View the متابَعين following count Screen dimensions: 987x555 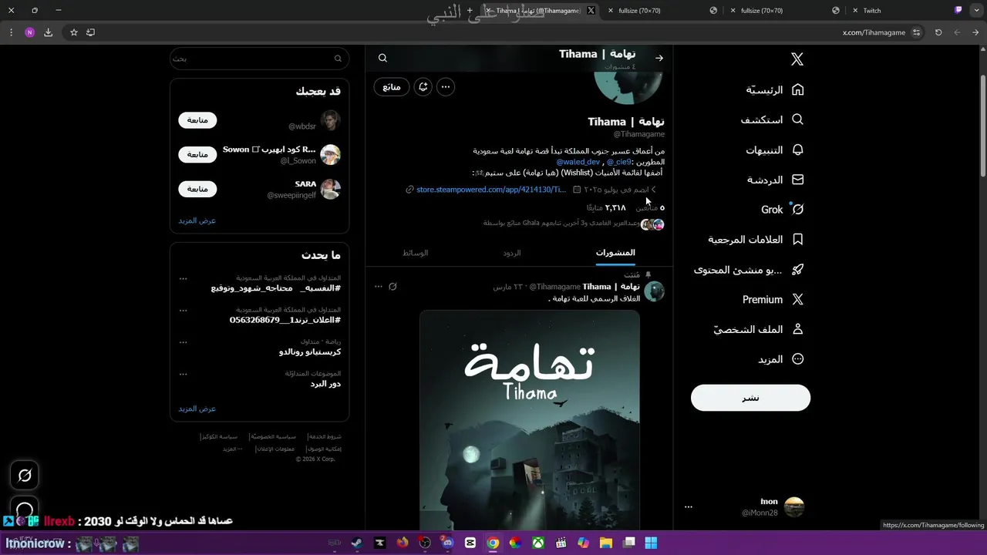(x=650, y=208)
